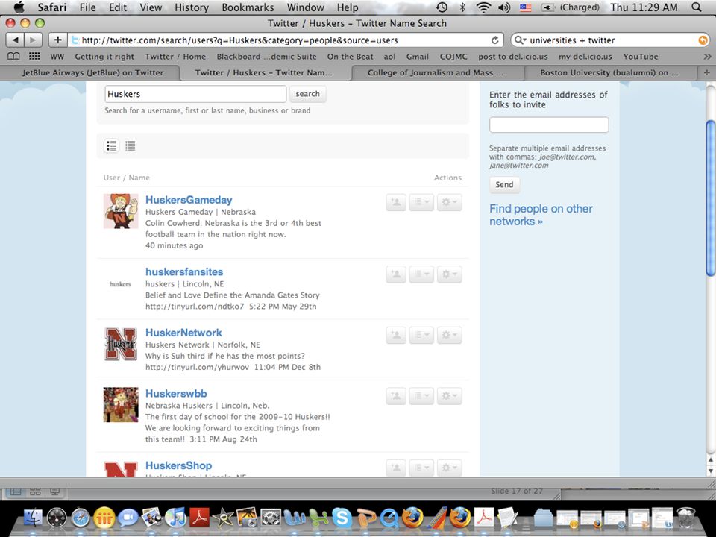Click the Huskers name search field
The image size is (716, 537).
pyautogui.click(x=195, y=94)
